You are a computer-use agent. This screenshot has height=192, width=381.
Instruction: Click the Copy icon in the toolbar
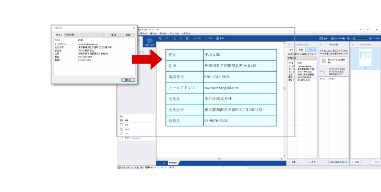click(181, 39)
